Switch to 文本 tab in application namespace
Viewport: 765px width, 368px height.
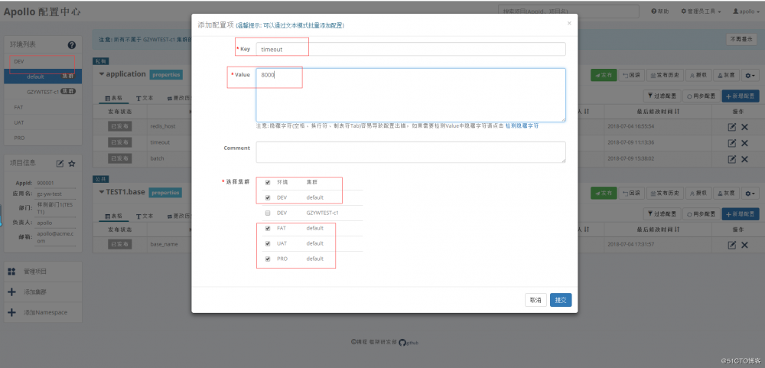pos(145,98)
